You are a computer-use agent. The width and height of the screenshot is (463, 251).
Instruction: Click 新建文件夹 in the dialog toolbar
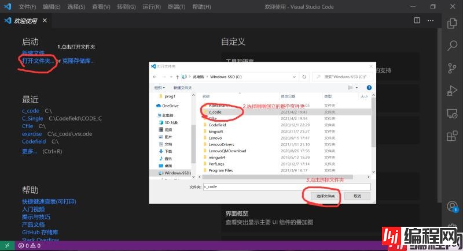click(182, 88)
